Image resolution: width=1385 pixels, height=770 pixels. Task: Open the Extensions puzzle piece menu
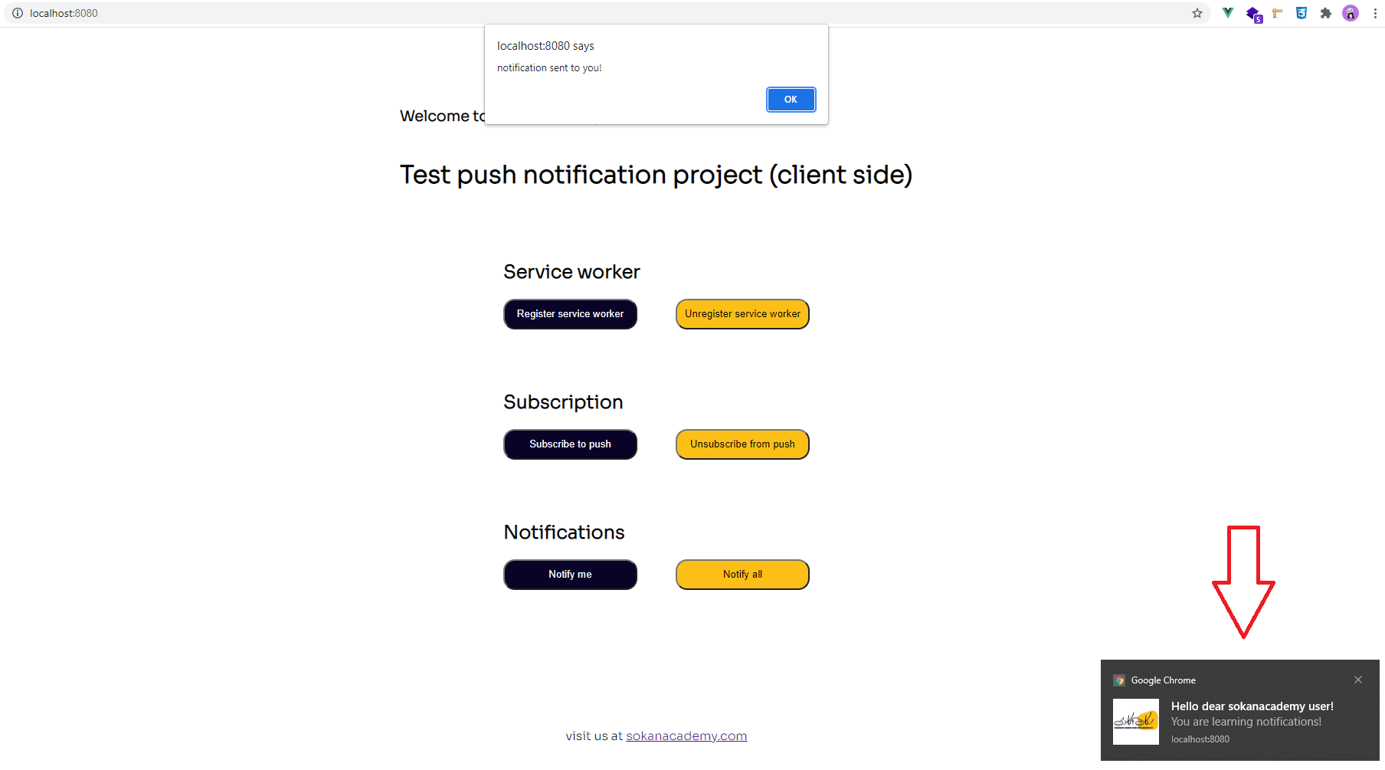pyautogui.click(x=1326, y=13)
